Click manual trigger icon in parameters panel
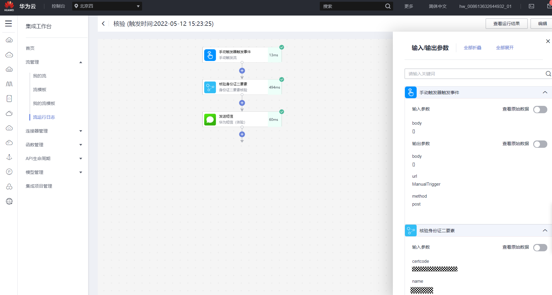The height and width of the screenshot is (295, 552). (411, 92)
